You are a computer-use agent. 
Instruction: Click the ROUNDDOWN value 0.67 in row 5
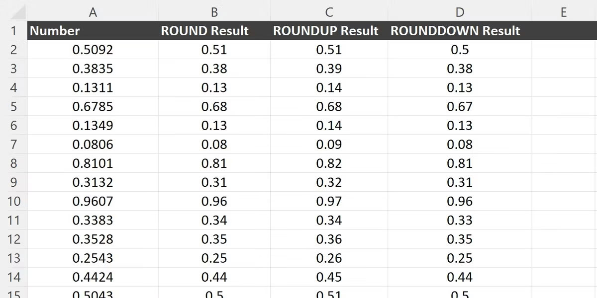point(459,106)
